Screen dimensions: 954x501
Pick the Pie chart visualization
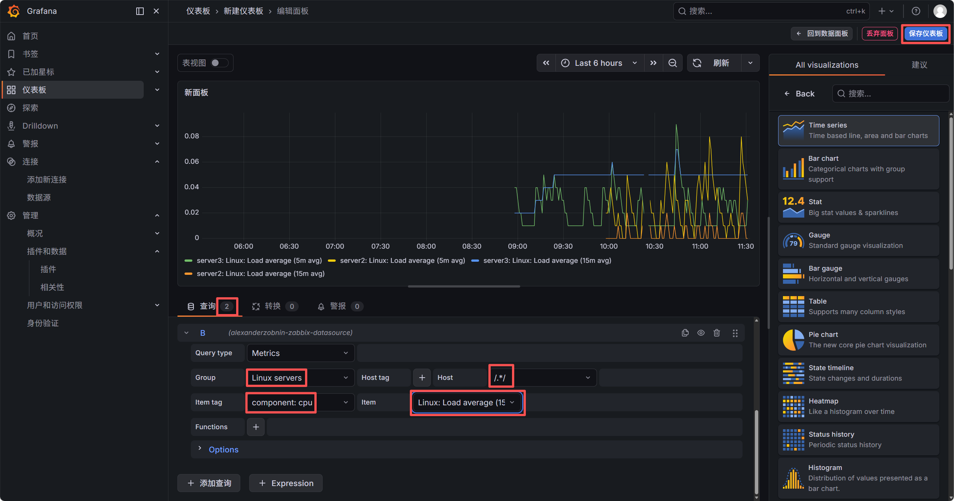coord(859,340)
